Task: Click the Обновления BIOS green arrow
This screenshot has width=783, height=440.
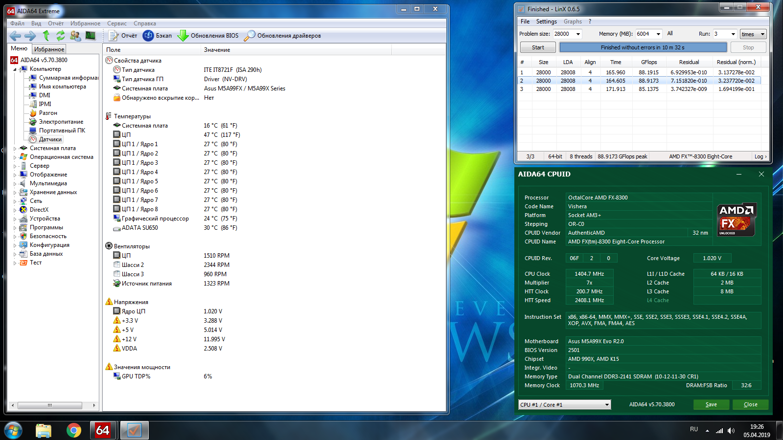Action: [183, 36]
